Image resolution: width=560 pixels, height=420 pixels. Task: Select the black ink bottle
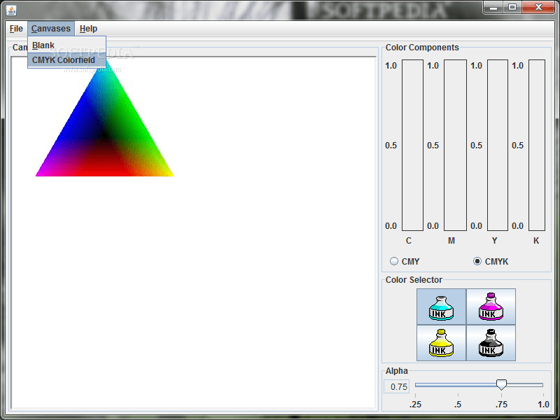click(491, 342)
